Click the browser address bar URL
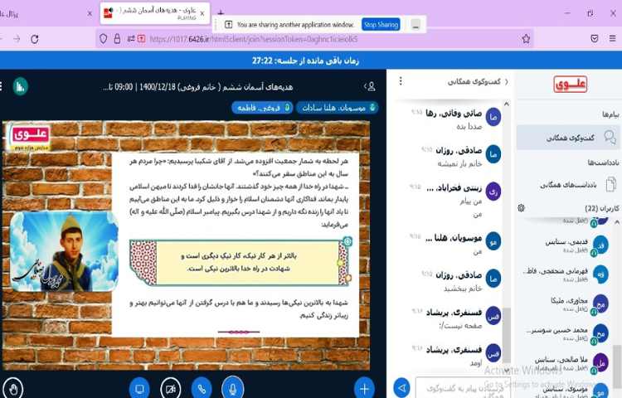 click(x=254, y=39)
